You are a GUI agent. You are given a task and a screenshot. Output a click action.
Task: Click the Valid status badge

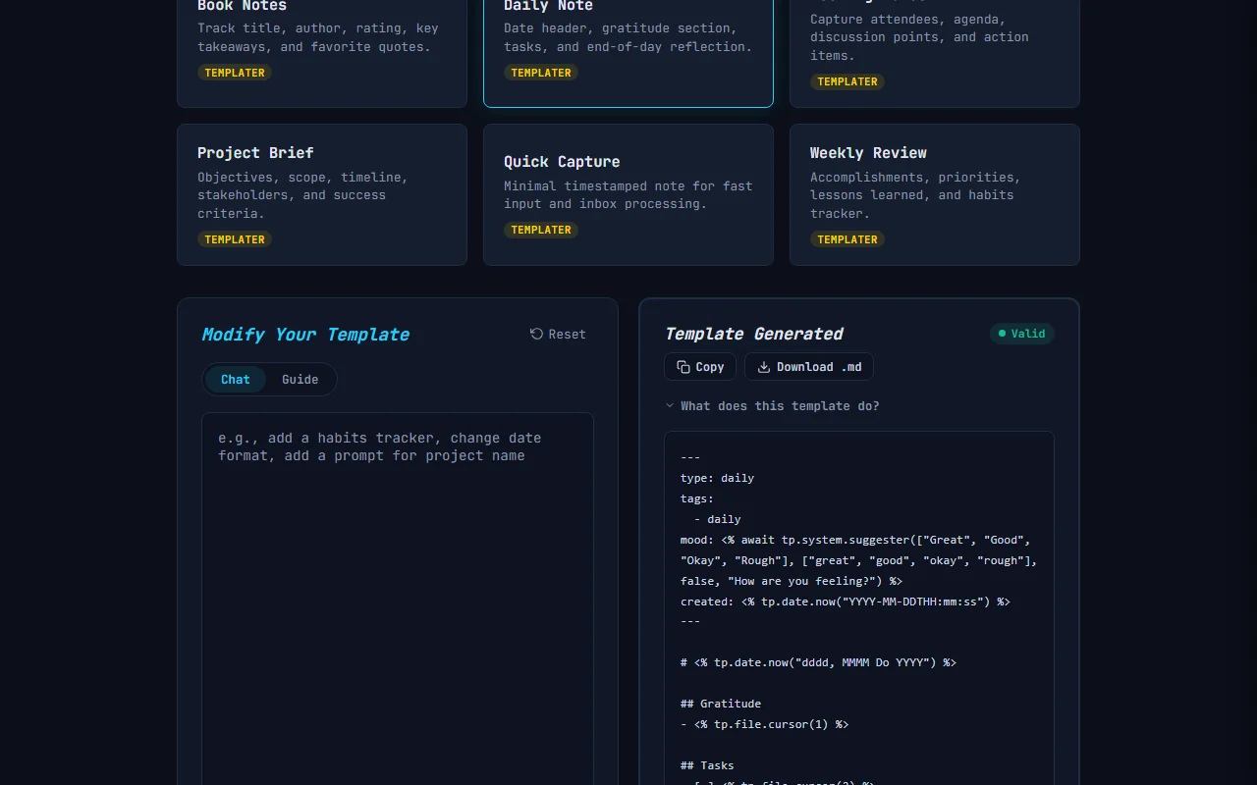[1022, 334]
